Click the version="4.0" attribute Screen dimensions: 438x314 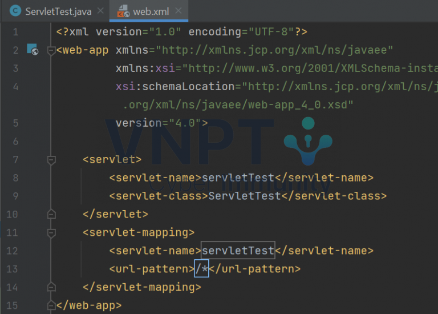pos(161,123)
